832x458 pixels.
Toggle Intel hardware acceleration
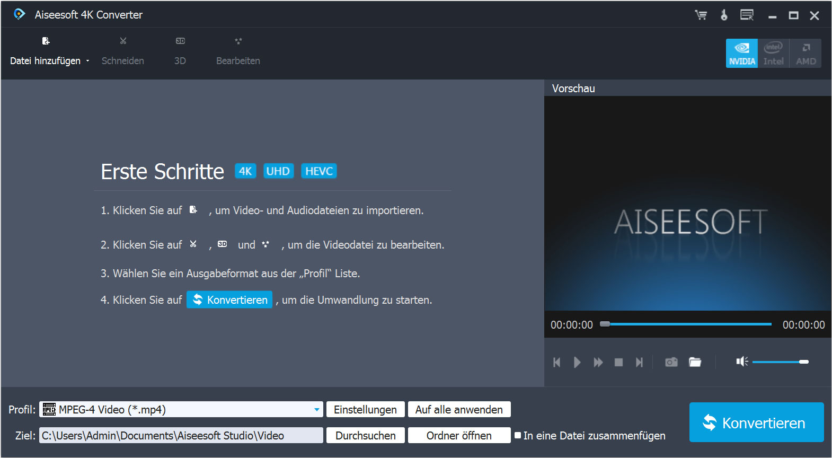point(774,53)
